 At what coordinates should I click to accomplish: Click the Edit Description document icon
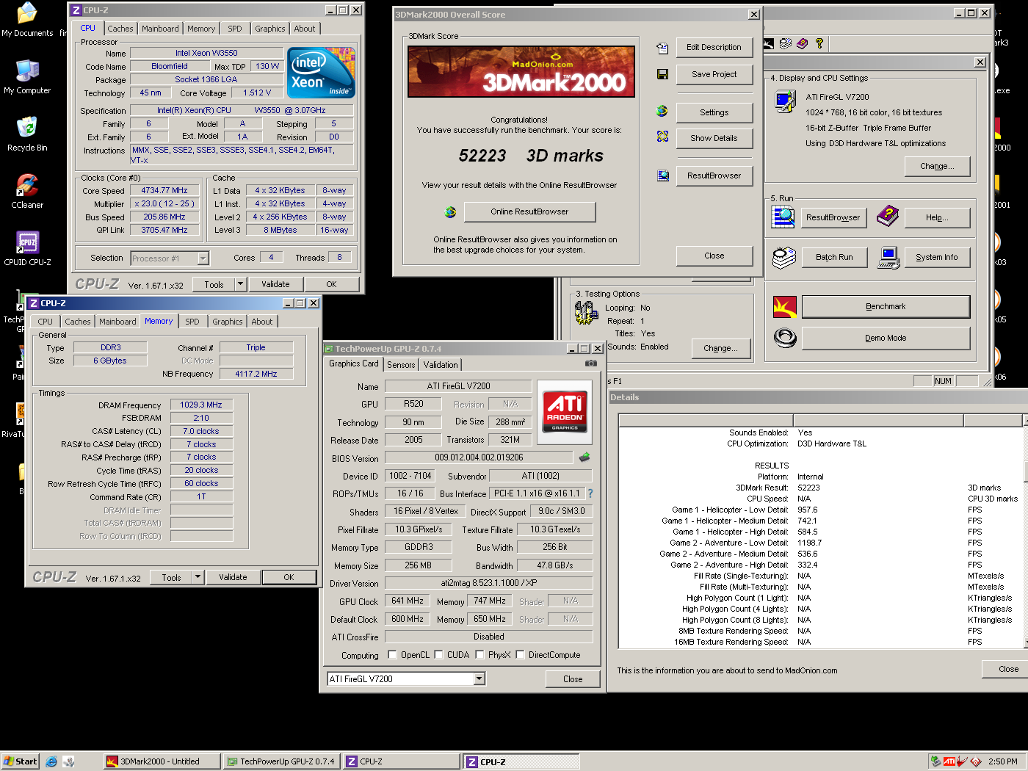(662, 48)
